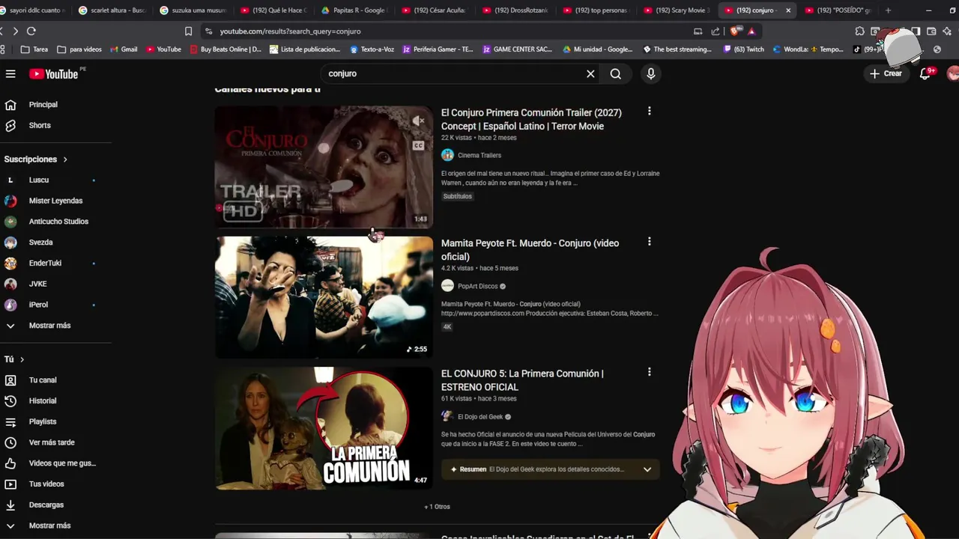Toggle subtitles CC on the trailer thumbnail
The width and height of the screenshot is (959, 539).
(418, 145)
